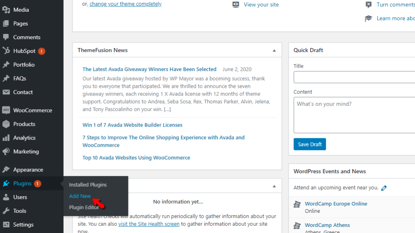
Task: Click the WordPress Events and News heading
Action: [x=329, y=171]
